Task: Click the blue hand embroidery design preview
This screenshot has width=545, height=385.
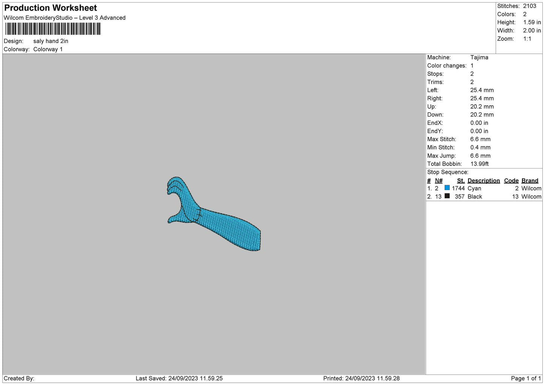Action: click(x=214, y=213)
